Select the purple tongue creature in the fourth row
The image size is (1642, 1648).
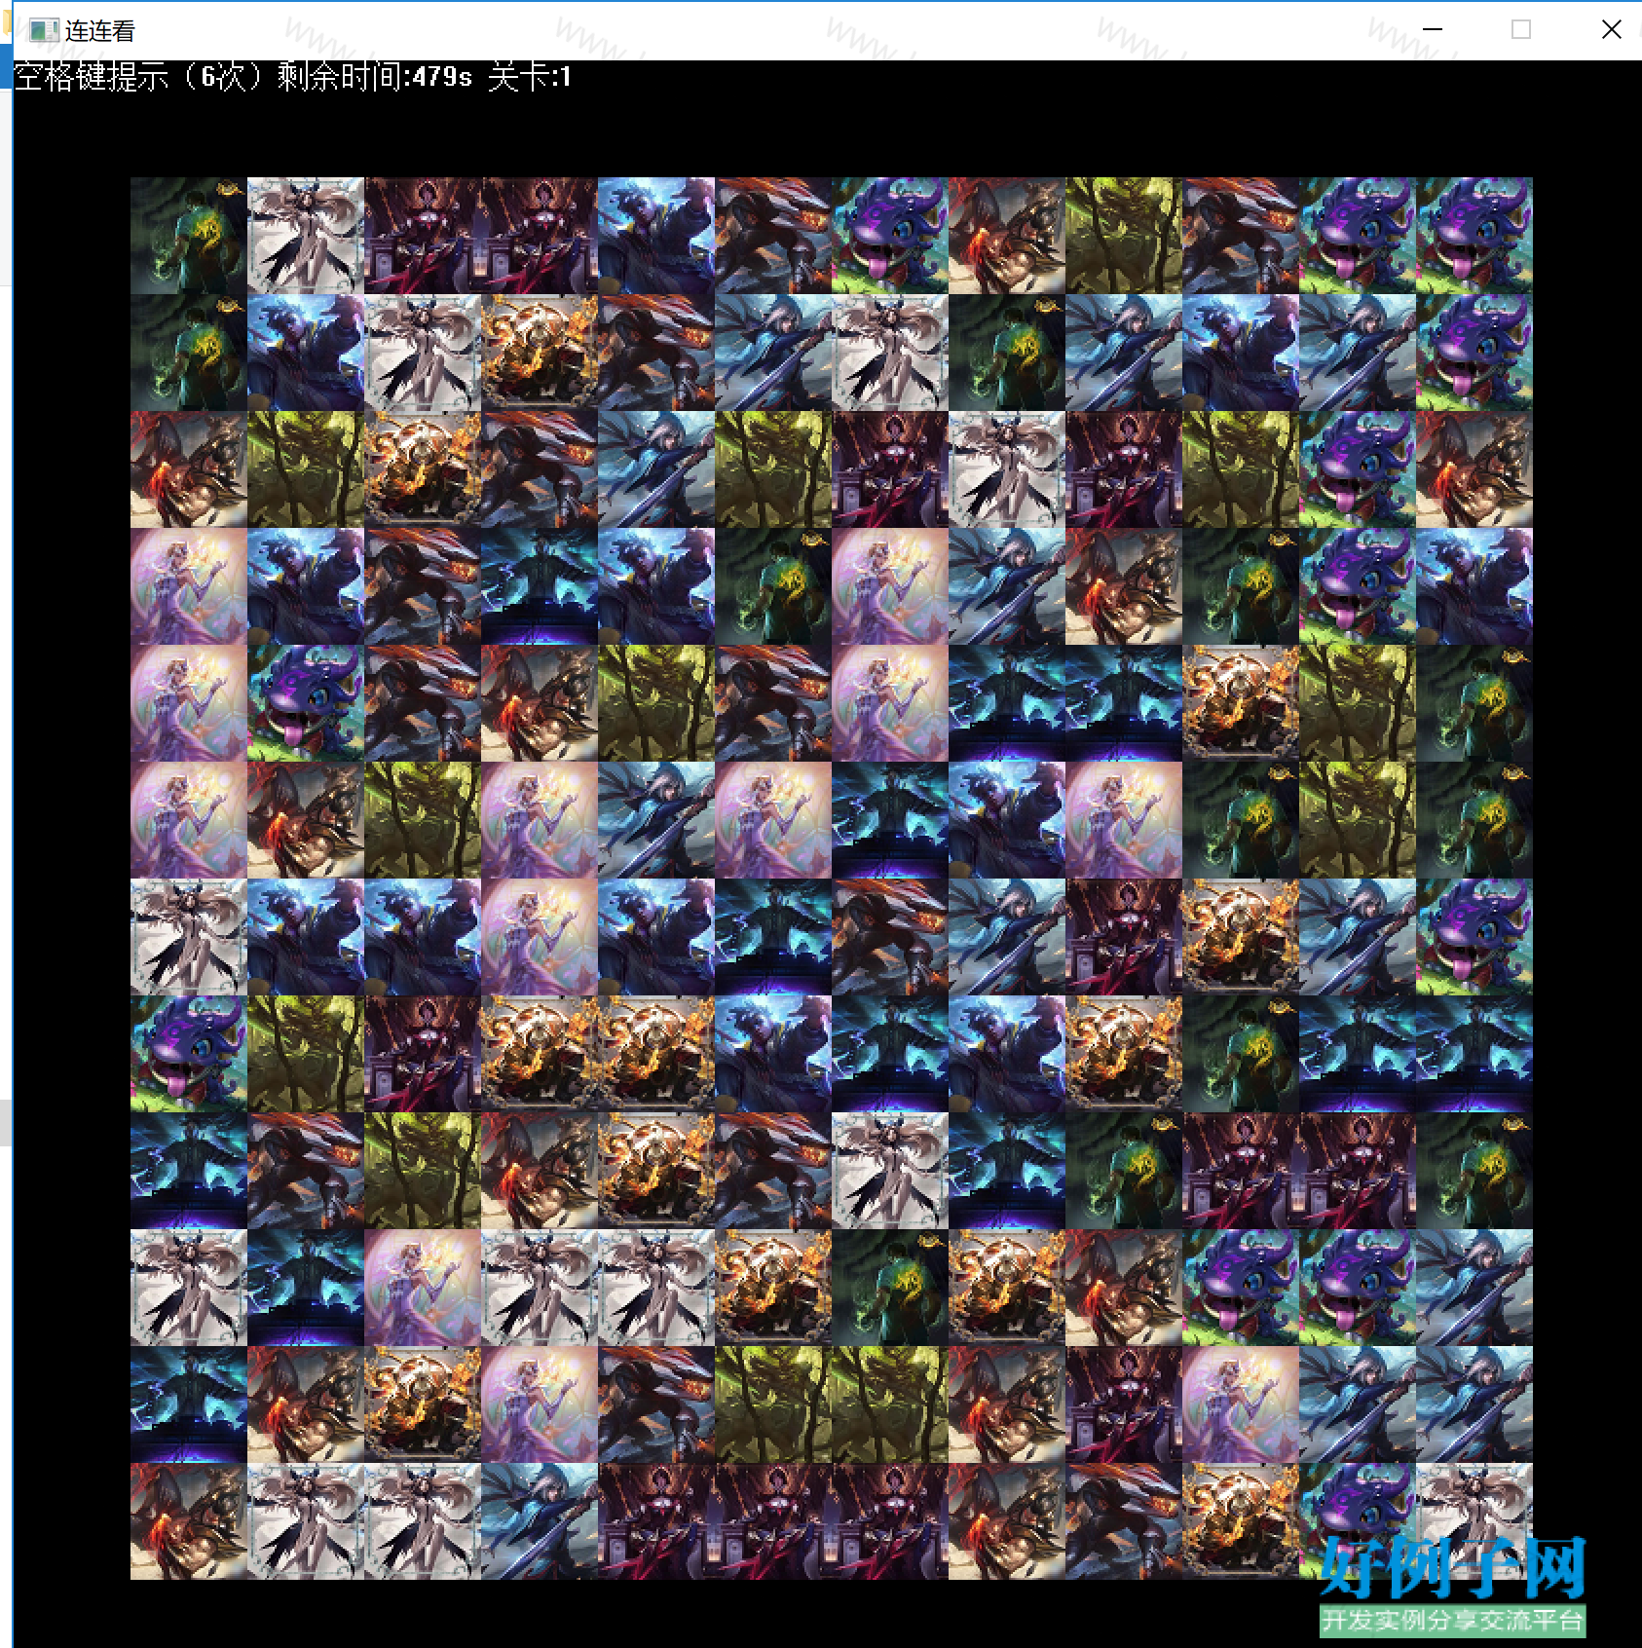click(x=1358, y=586)
